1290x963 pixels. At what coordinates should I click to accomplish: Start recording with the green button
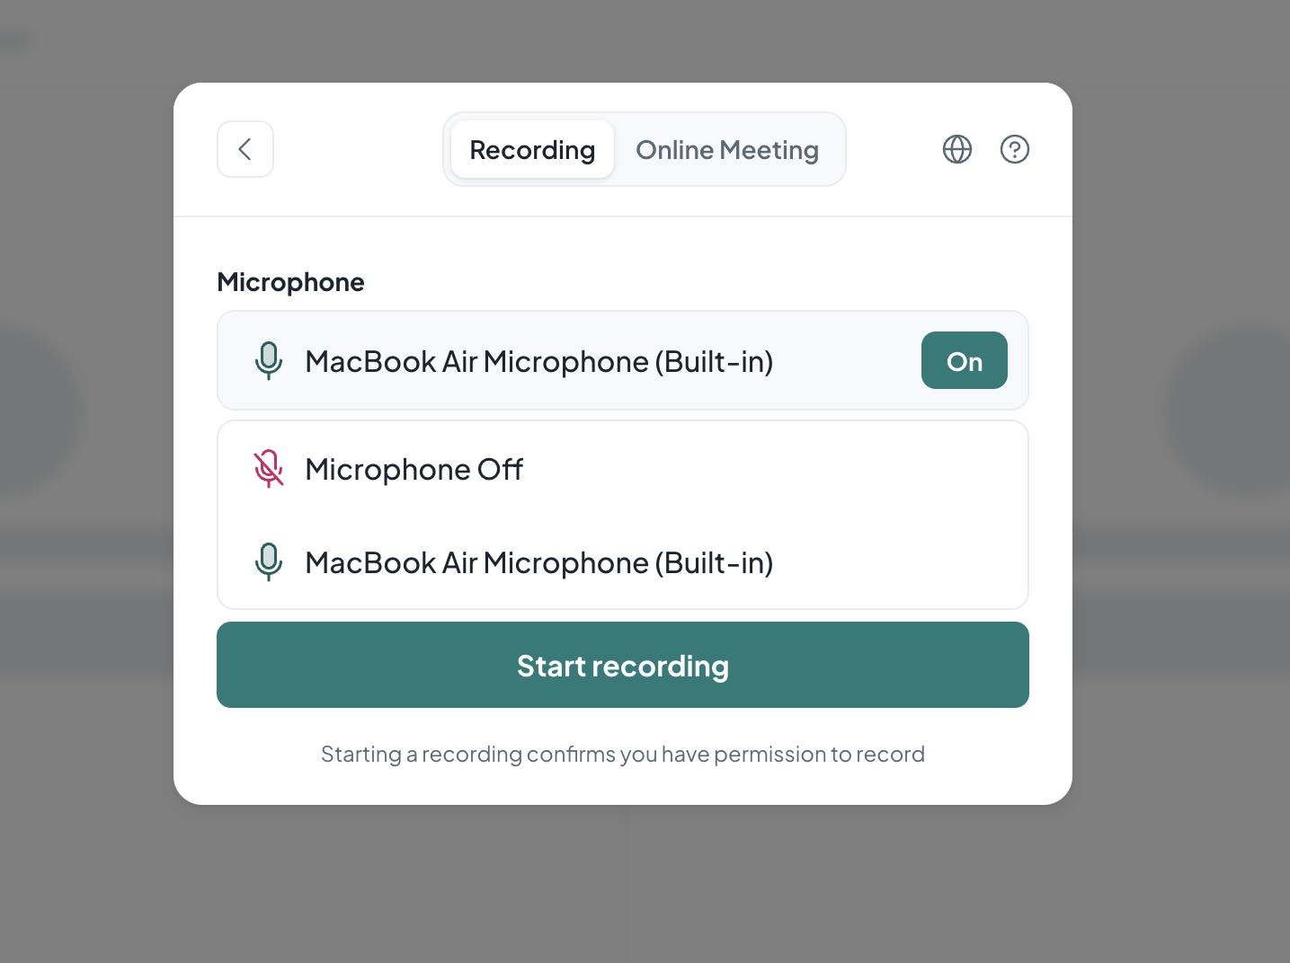click(623, 665)
